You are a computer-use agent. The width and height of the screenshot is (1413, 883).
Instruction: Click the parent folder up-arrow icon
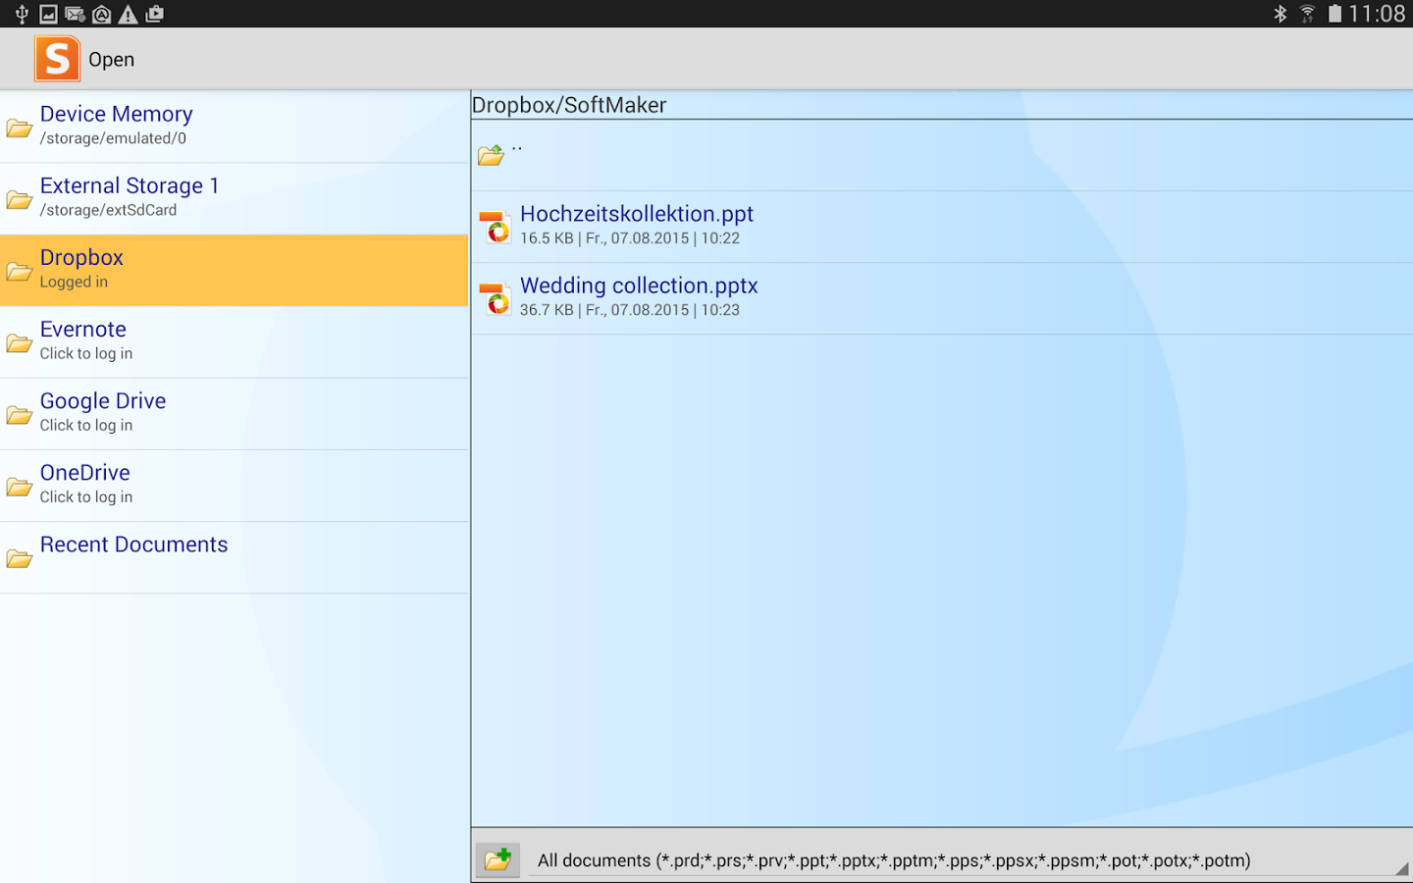492,155
